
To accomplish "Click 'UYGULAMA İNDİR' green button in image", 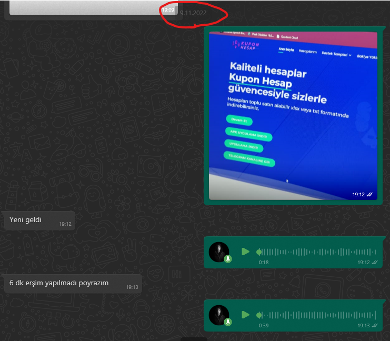I will (x=244, y=146).
